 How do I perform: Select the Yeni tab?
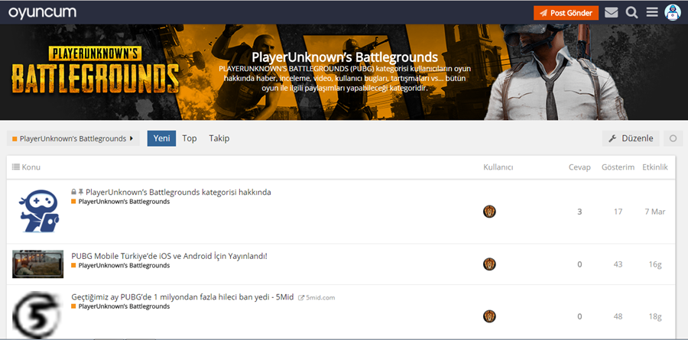(161, 138)
